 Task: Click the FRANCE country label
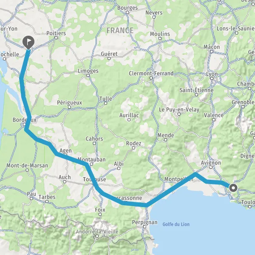(x=120, y=31)
